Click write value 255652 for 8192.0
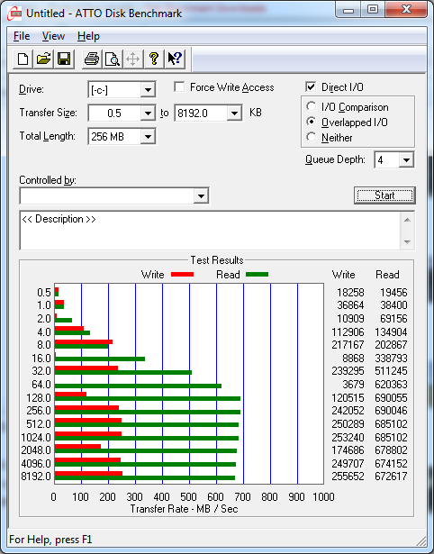Screen dimensions: 434x554 [x=348, y=477]
